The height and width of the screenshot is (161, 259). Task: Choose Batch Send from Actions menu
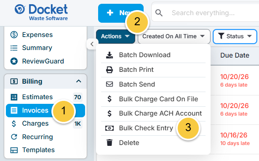coord(153,84)
